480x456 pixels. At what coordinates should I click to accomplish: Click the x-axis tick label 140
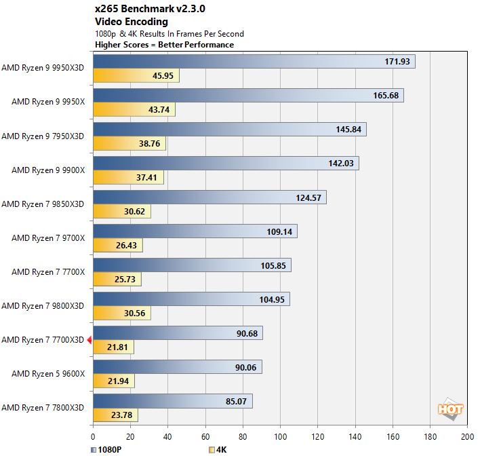[x=355, y=437]
